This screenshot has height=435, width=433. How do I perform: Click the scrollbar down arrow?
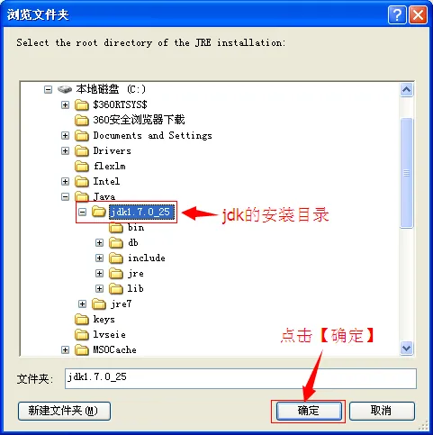tap(407, 349)
